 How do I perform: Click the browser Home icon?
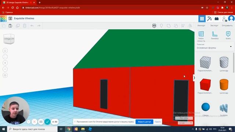17,8
